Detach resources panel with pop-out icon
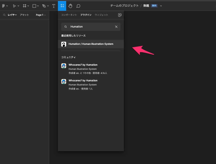216x164 pixels. click(120, 15)
